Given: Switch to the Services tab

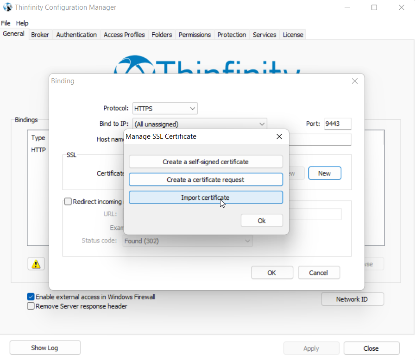Looking at the screenshot, I should 264,35.
